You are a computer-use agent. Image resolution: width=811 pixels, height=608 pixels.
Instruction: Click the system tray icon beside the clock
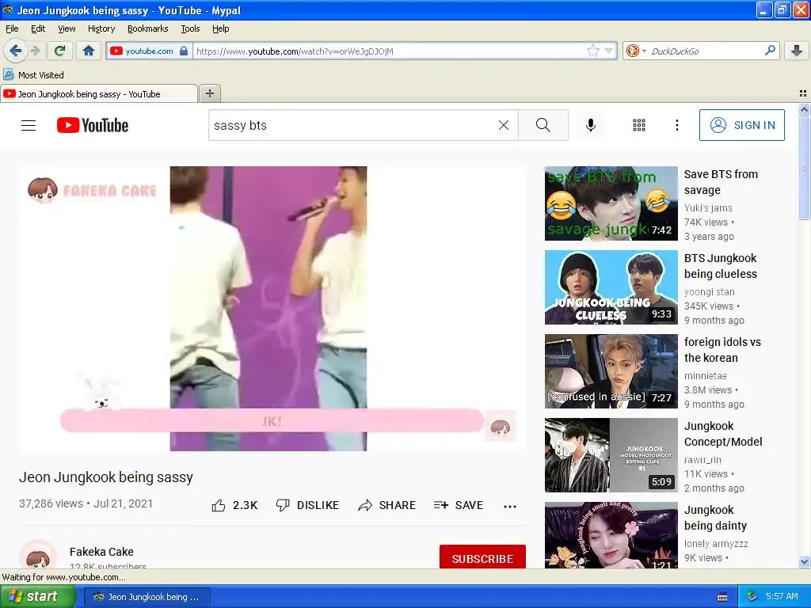tap(752, 597)
